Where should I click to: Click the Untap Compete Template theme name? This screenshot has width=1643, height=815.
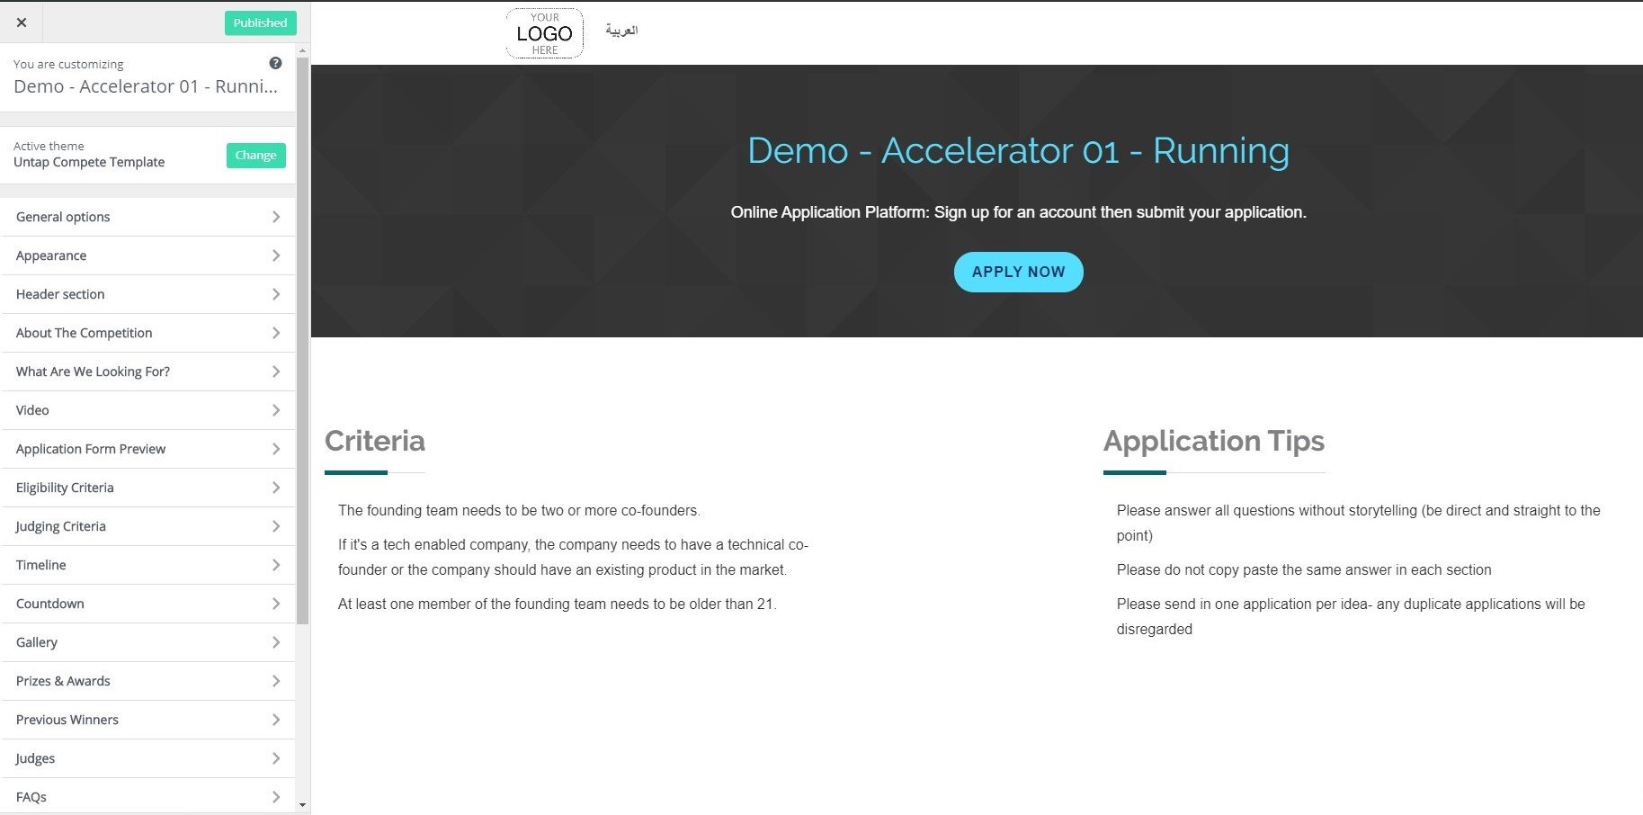coord(89,162)
